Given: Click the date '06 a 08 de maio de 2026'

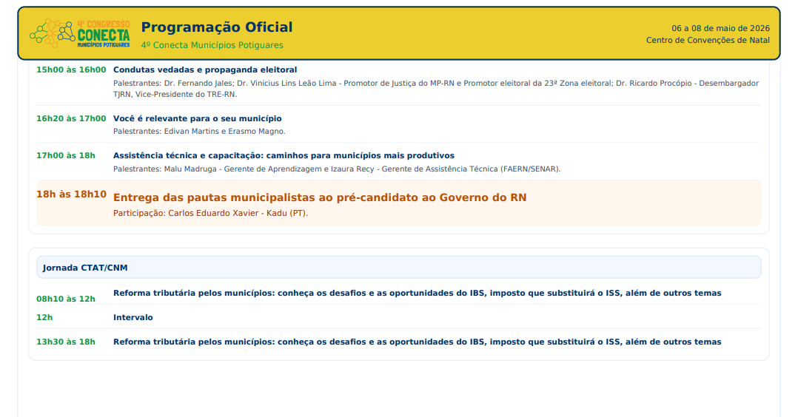Looking at the screenshot, I should (721, 29).
